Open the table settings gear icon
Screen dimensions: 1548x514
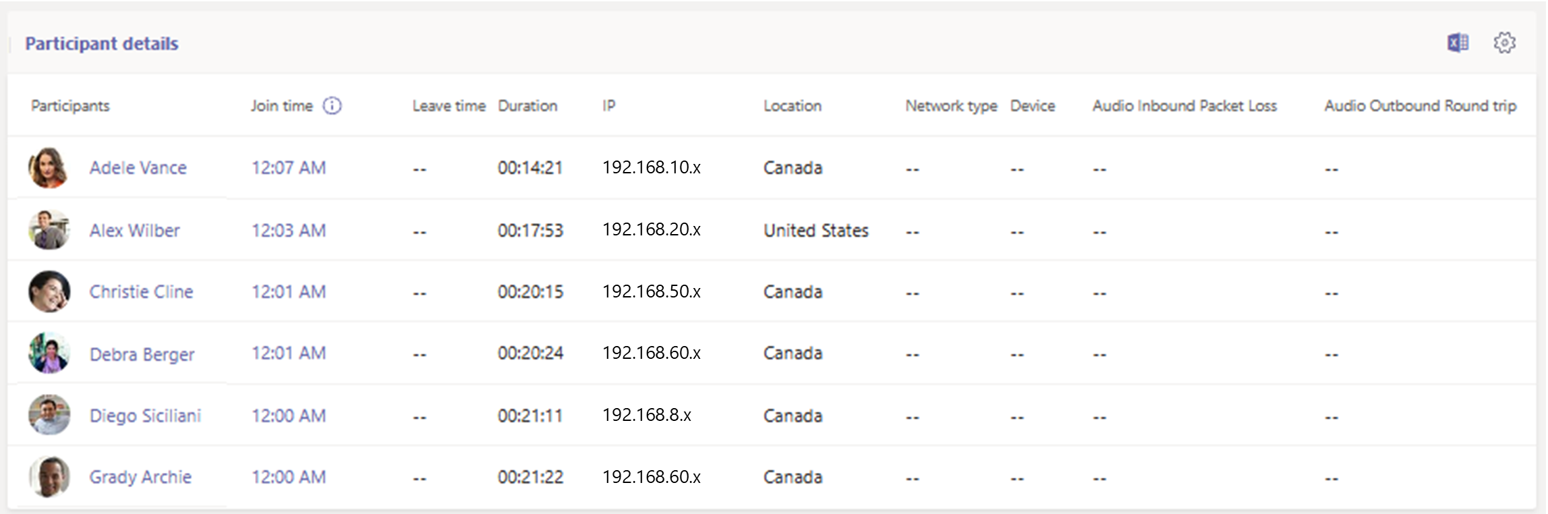[1504, 43]
